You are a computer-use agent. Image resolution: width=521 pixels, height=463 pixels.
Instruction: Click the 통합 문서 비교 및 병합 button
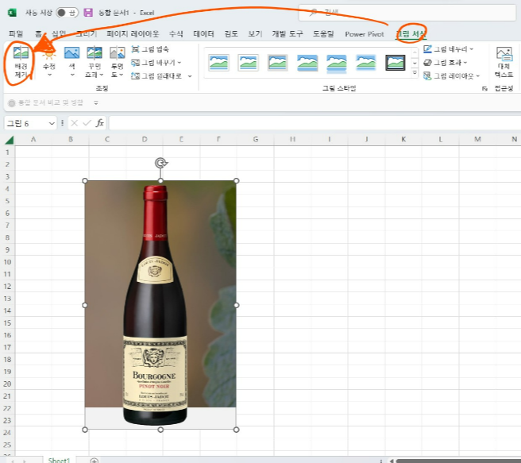coord(45,102)
